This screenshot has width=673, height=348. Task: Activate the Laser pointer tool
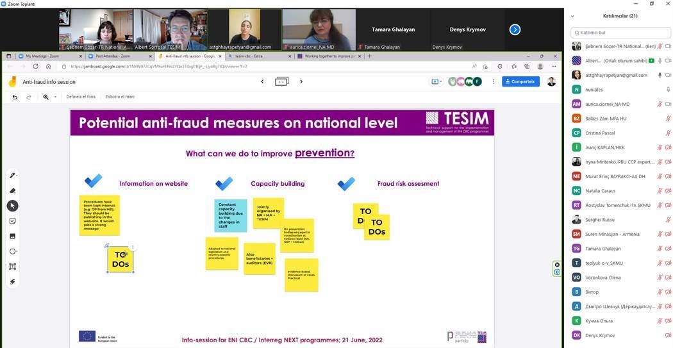[12, 281]
